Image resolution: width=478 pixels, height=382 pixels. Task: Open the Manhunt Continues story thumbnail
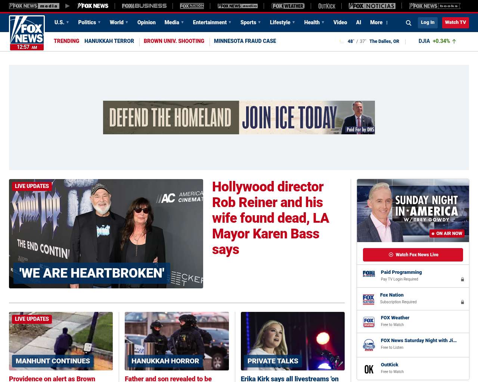pos(61,341)
